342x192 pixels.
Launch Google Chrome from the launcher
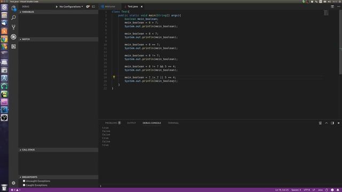4,39
